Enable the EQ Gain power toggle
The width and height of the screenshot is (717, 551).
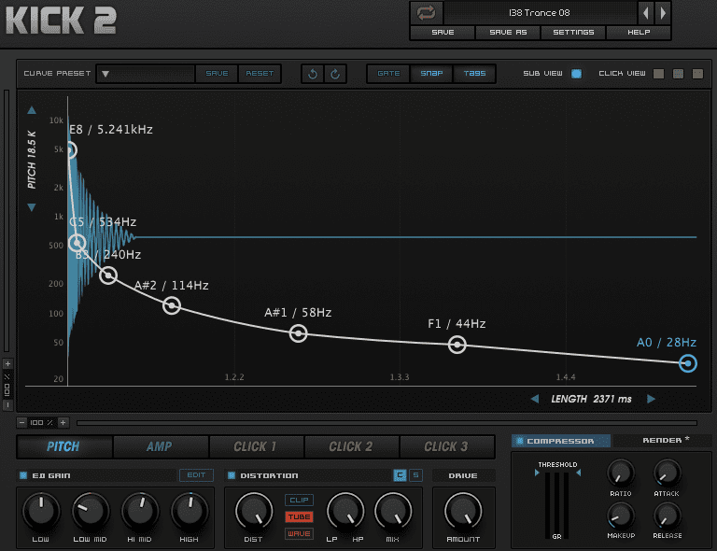click(x=23, y=475)
